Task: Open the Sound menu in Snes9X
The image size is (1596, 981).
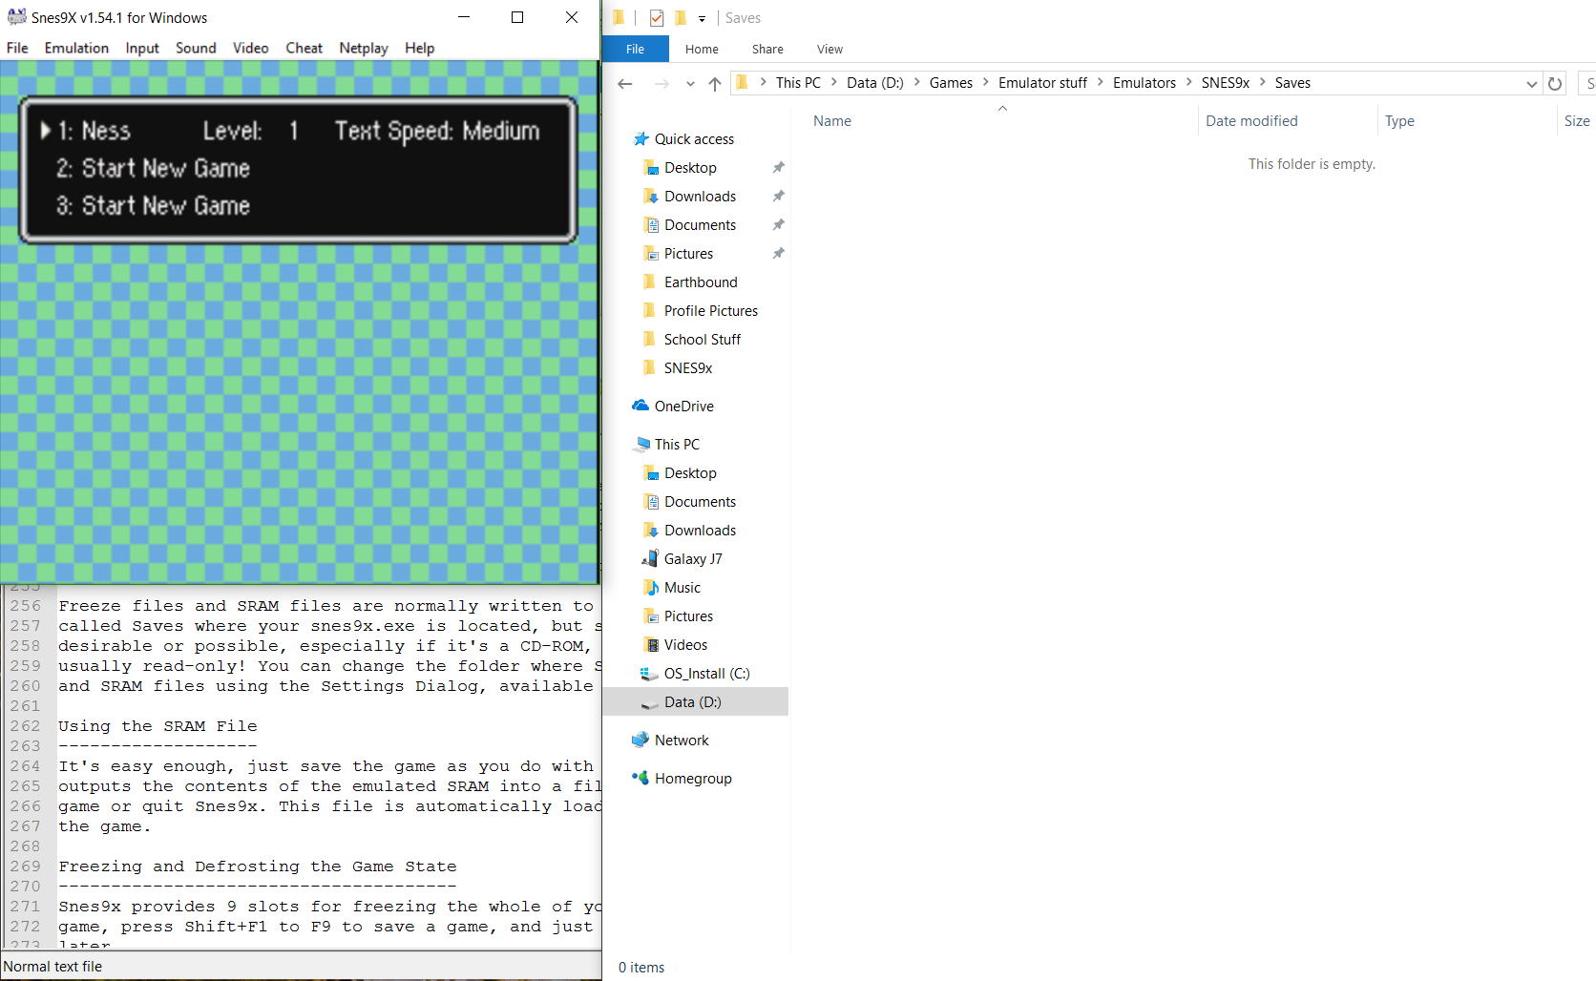Action: coord(196,48)
